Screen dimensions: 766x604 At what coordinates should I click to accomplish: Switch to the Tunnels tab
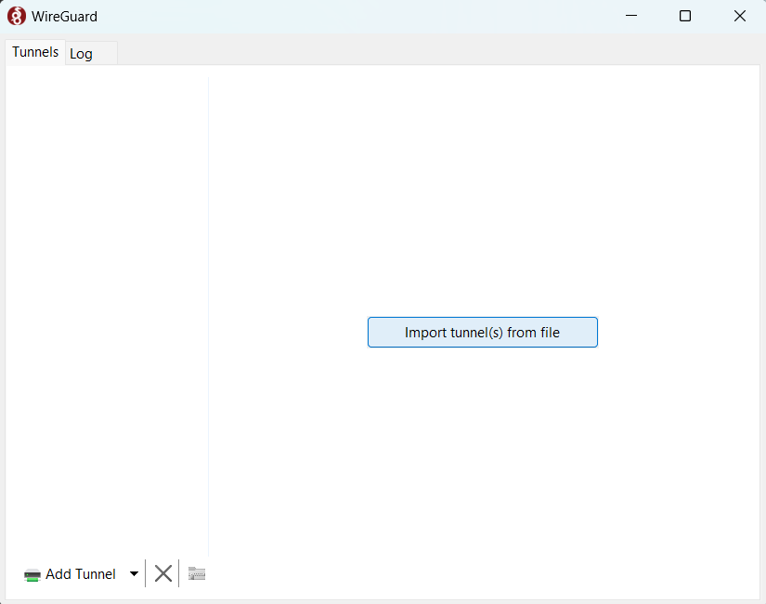click(35, 52)
